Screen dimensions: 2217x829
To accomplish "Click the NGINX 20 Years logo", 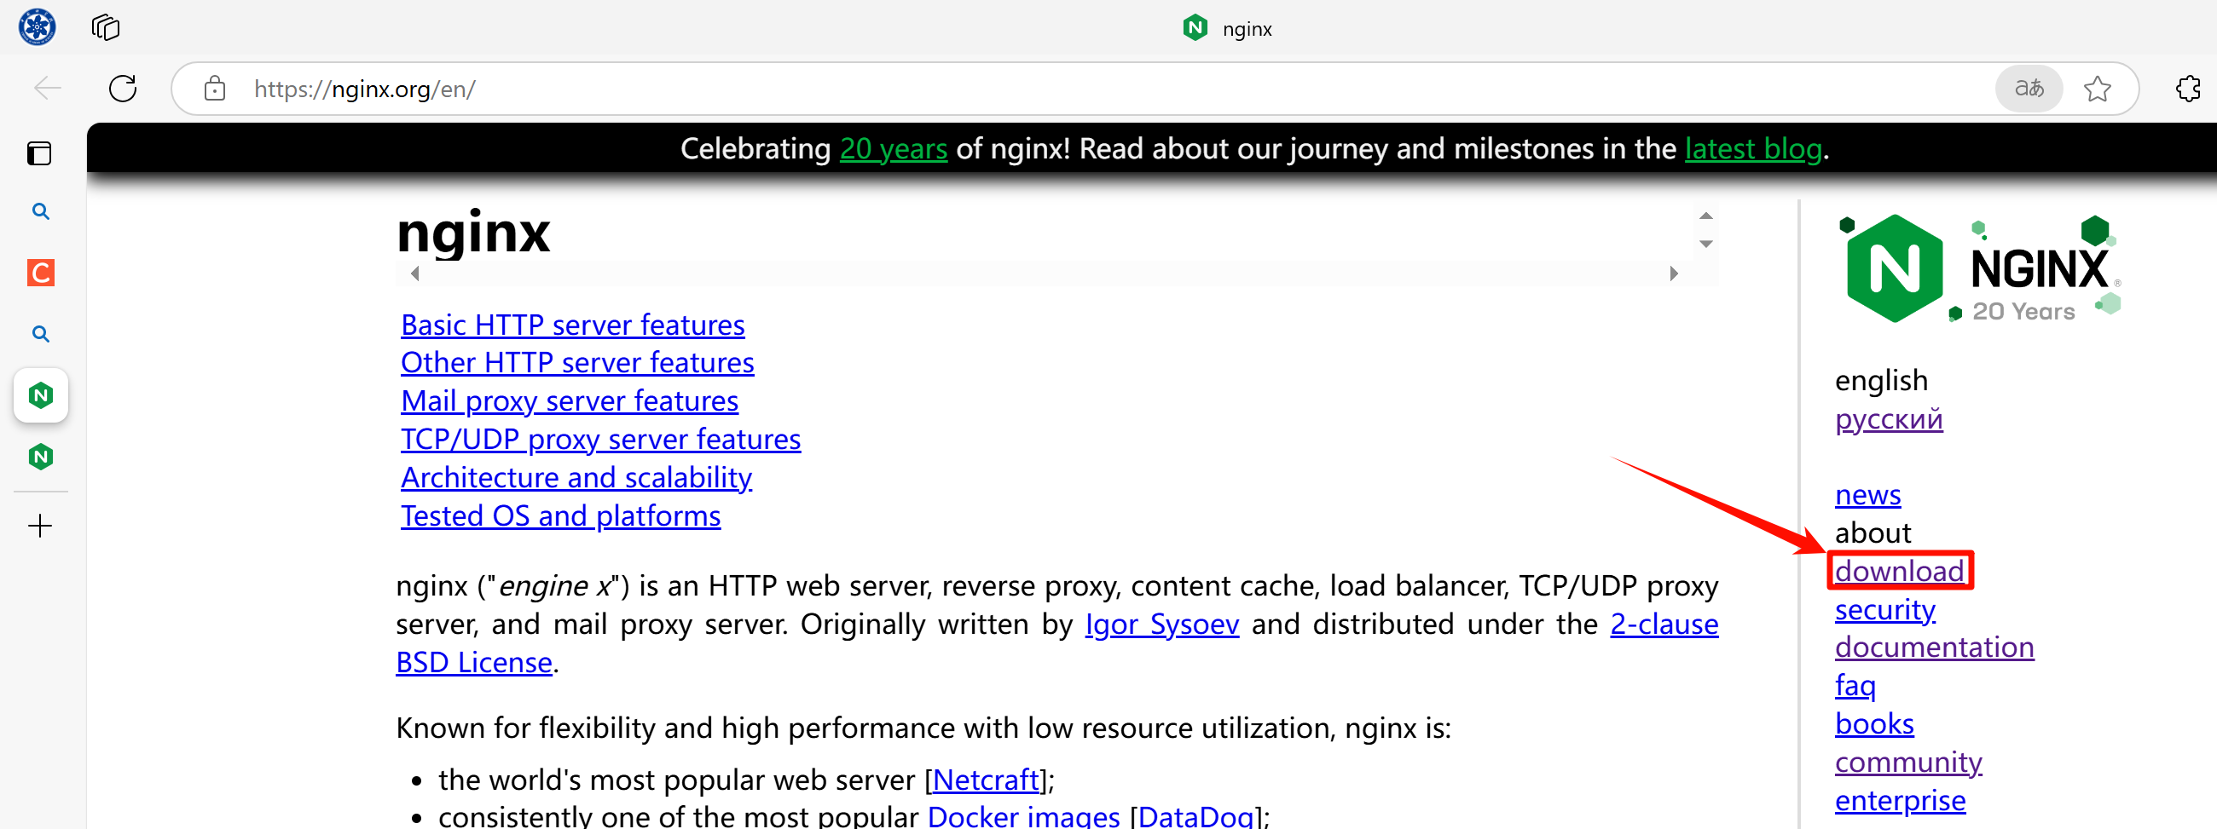I will point(1978,270).
